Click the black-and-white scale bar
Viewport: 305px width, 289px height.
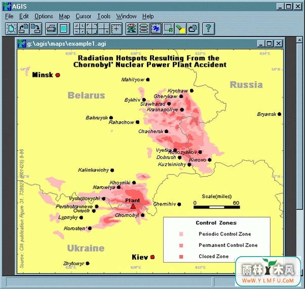(x=217, y=208)
